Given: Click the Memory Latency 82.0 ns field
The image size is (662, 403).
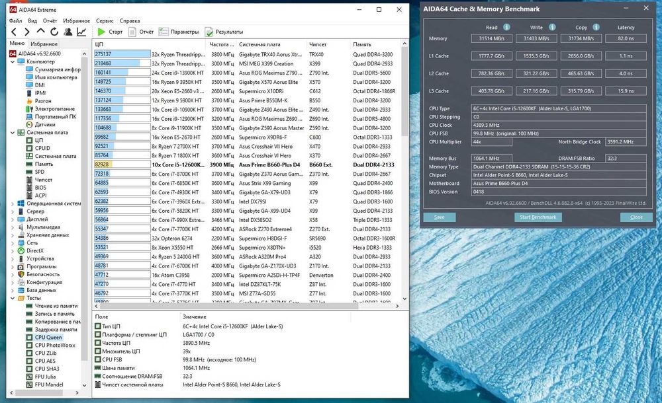Looking at the screenshot, I should (x=626, y=38).
